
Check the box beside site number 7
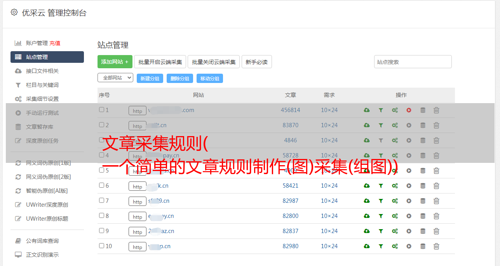coord(101,200)
